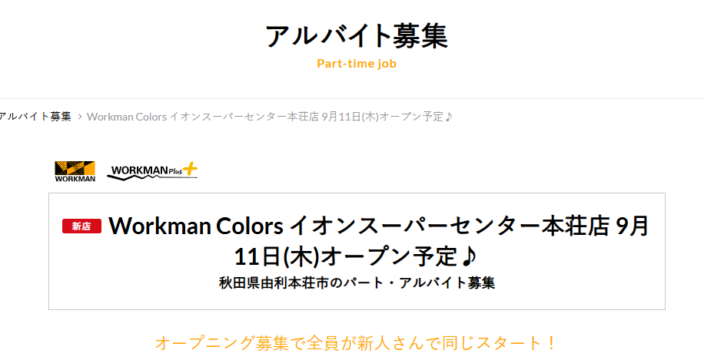The height and width of the screenshot is (360, 704).
Task: Click the 秋田県由利本荘市のパート・アルバイト募集 subheading
Action: click(357, 282)
